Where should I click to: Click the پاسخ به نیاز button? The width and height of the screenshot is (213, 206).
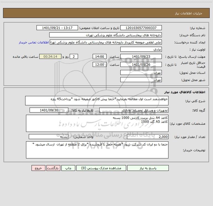coord(148,168)
